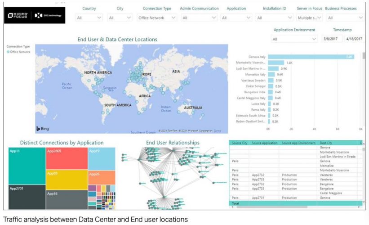Viewport: 369px width, 225px height.
Task: Select the App2869 red treemap tile
Action: point(67,158)
